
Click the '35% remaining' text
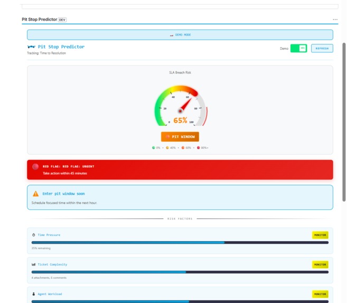pyautogui.click(x=41, y=248)
